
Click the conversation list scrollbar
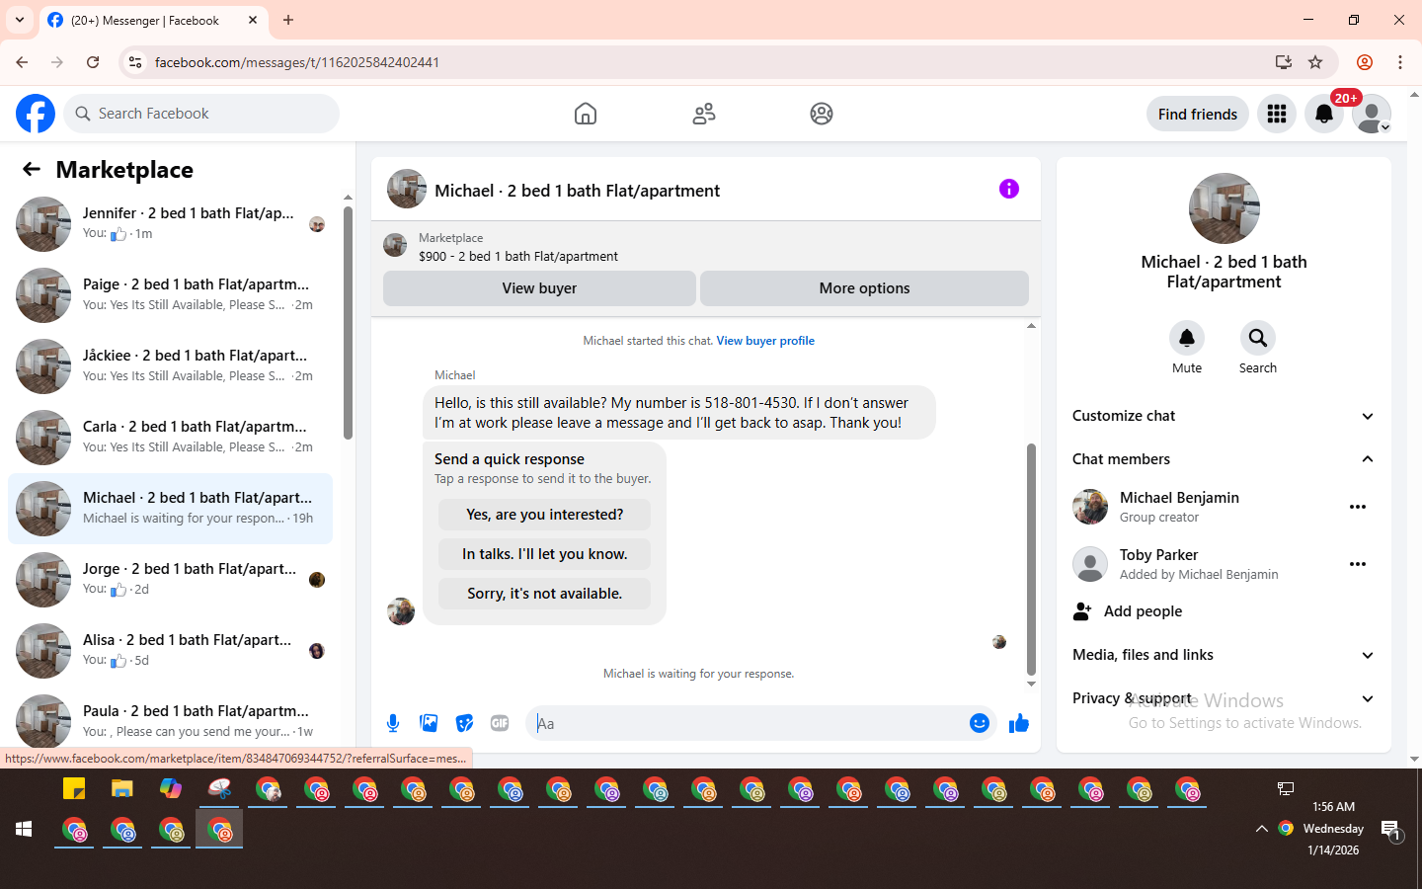coord(348,323)
